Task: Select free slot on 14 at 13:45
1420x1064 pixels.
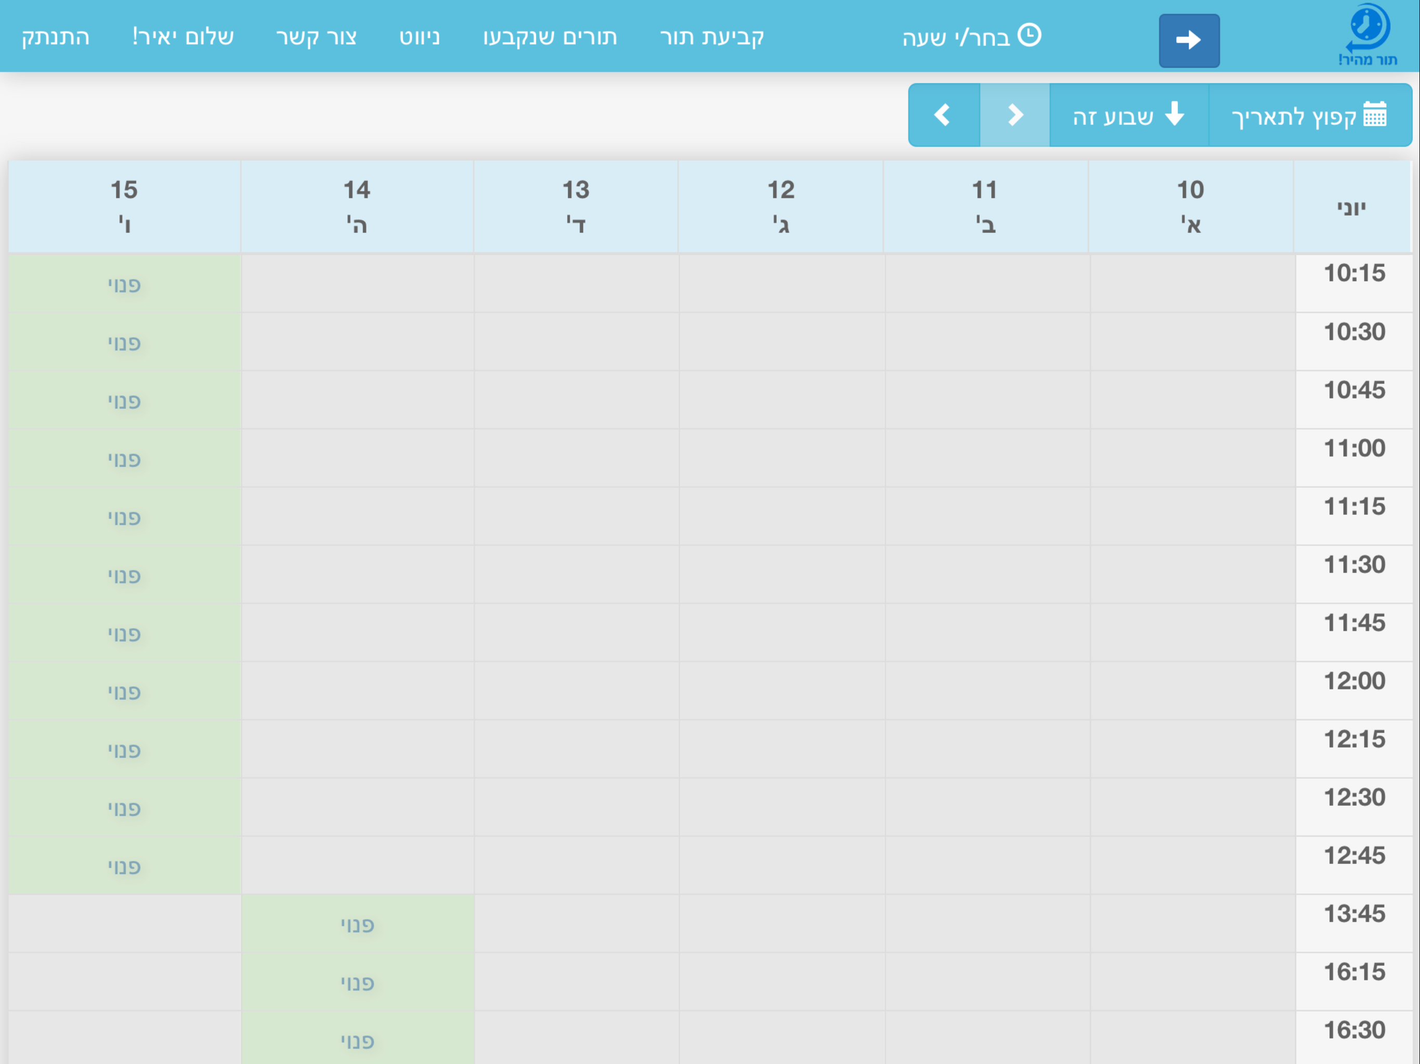Action: point(358,924)
